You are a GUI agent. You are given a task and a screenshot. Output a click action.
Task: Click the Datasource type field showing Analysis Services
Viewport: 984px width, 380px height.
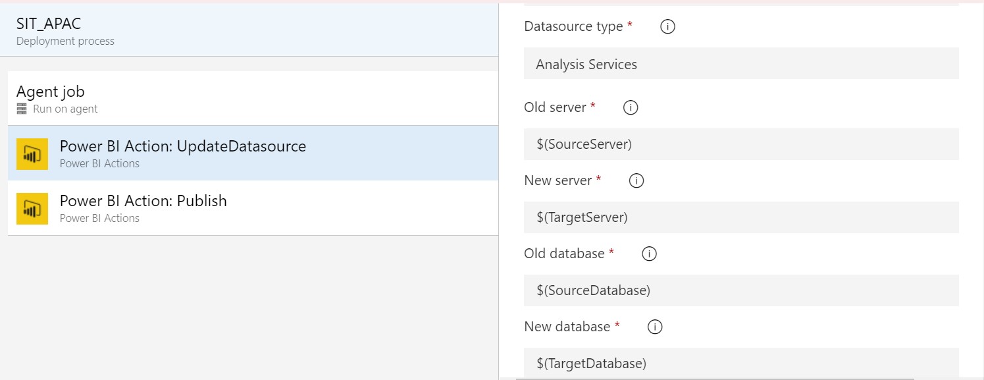pyautogui.click(x=740, y=63)
